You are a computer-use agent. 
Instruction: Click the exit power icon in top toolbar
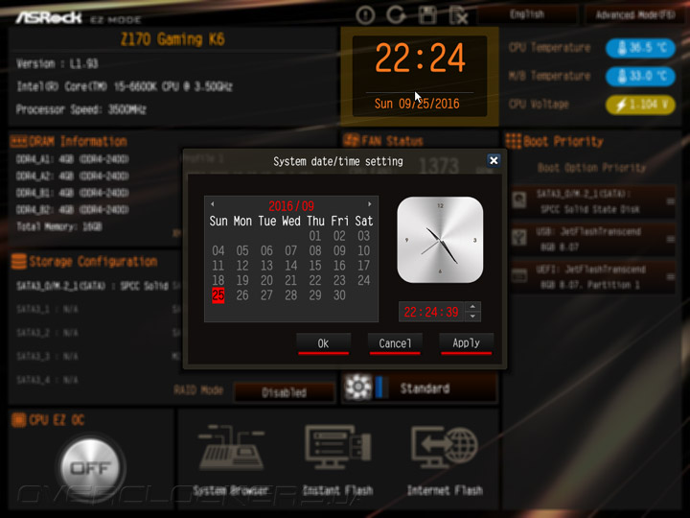click(x=365, y=15)
